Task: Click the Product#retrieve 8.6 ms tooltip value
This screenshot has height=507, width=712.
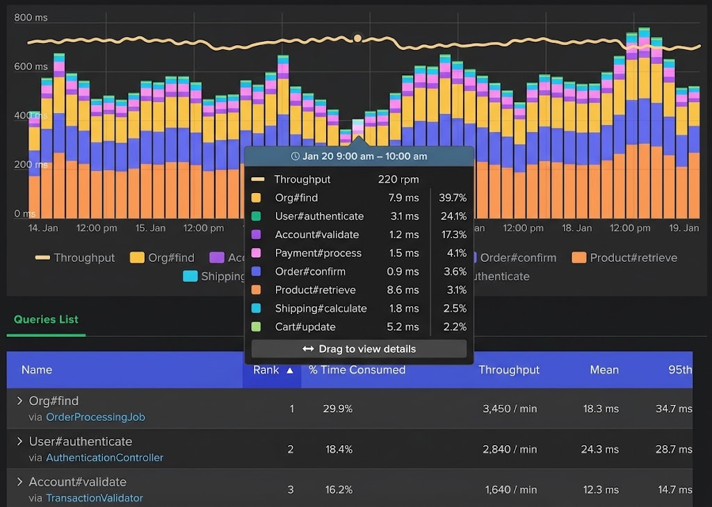Action: [403, 290]
